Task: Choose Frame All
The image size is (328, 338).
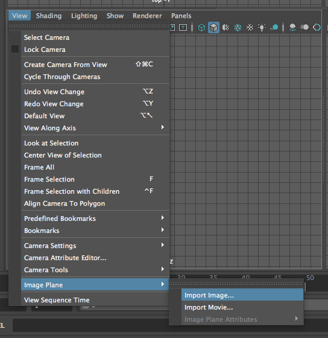Action: coord(95,167)
